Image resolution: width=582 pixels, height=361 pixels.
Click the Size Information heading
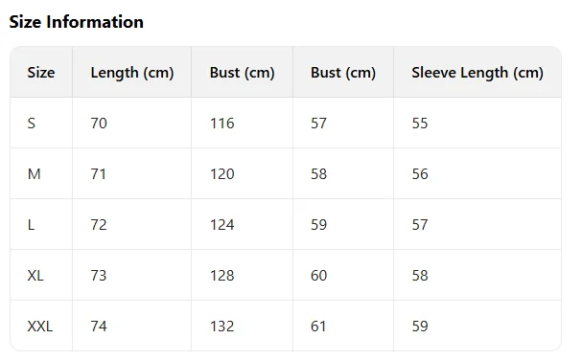(x=76, y=22)
